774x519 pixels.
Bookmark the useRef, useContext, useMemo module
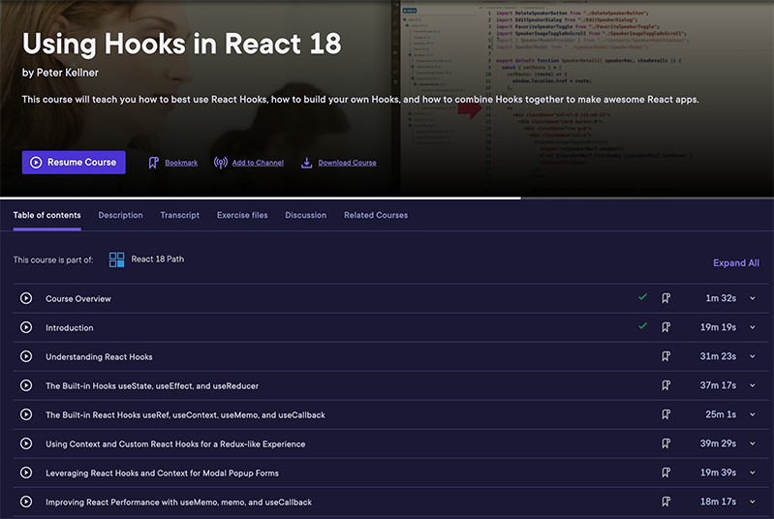[x=666, y=414]
